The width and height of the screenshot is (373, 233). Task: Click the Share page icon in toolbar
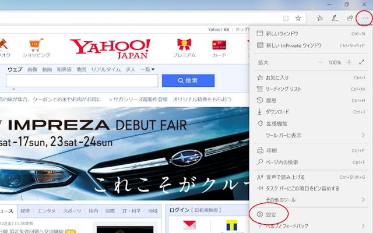(350, 18)
